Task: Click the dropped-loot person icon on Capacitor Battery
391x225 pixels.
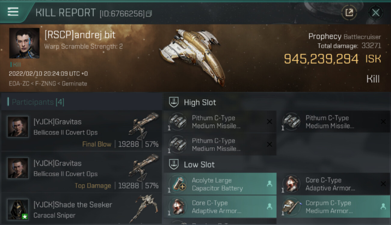Action: point(269,184)
